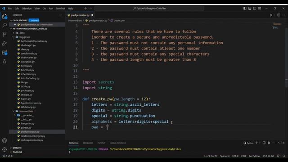Click the editor minimap
The image size is (288, 162).
point(277,26)
